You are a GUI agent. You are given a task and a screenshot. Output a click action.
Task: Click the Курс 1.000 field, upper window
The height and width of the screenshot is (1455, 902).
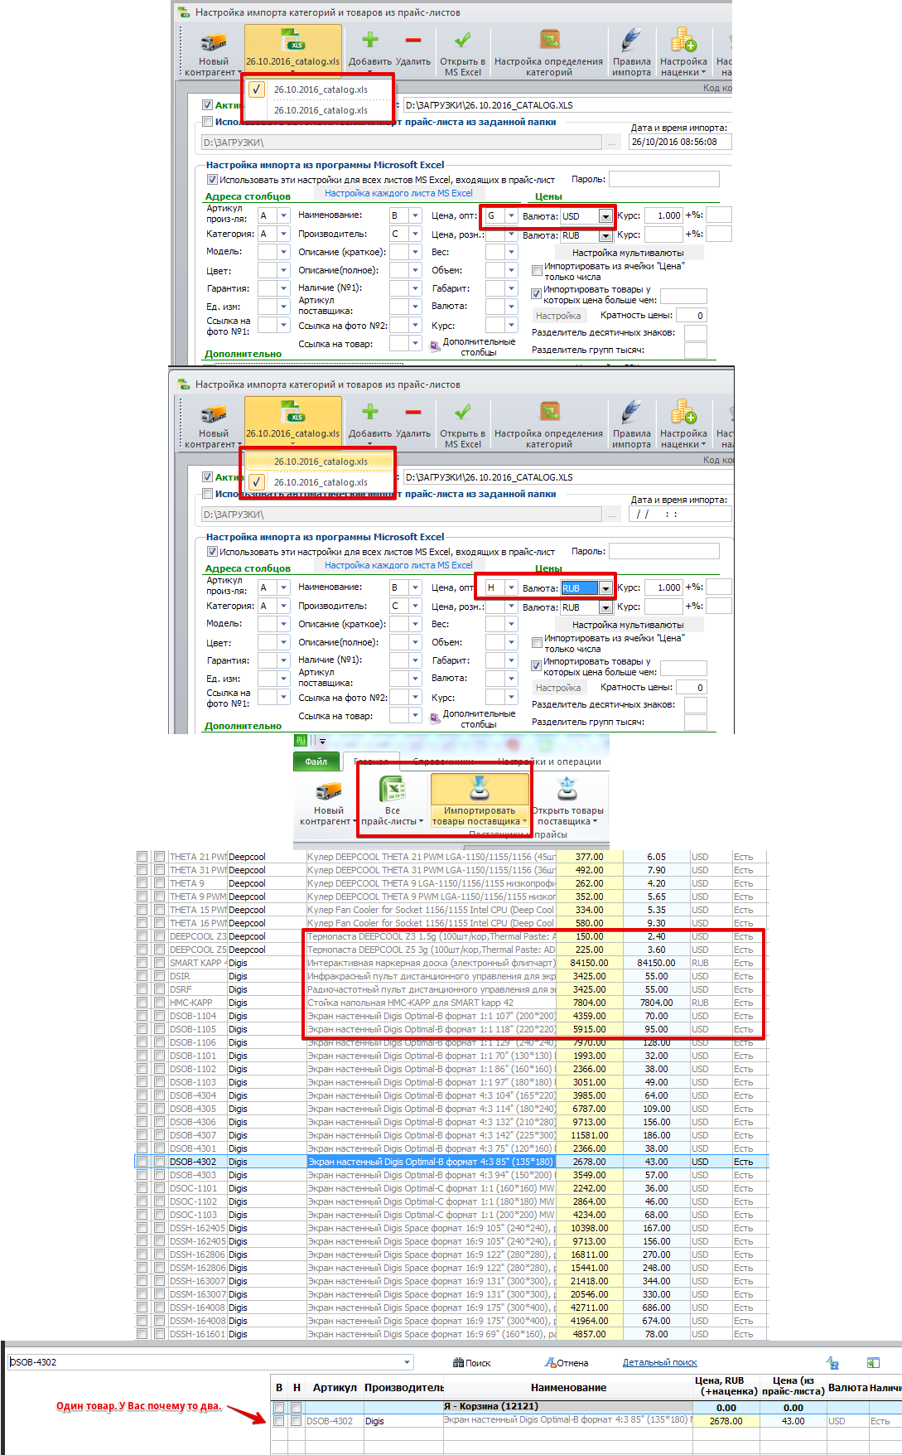[663, 215]
